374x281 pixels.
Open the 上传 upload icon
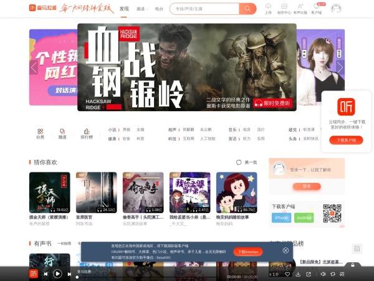[268, 7]
